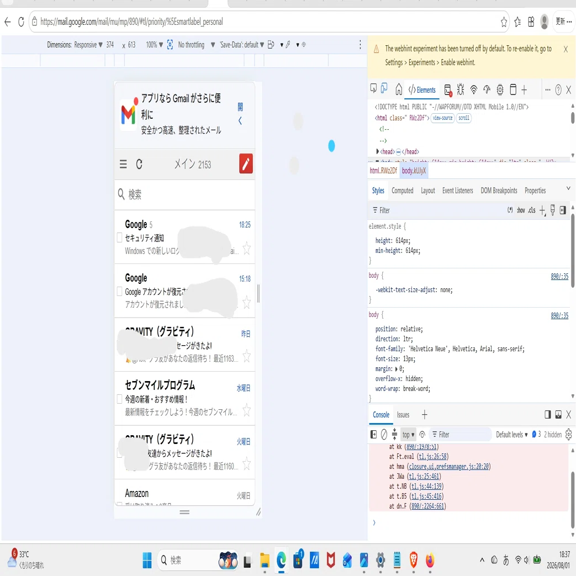The image size is (576, 576).
Task: Open the Console tool icon with error badge
Action: click(x=448, y=90)
